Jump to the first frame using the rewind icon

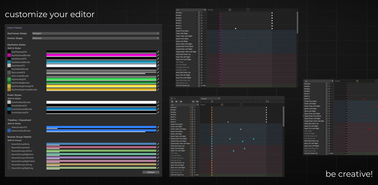point(172,101)
